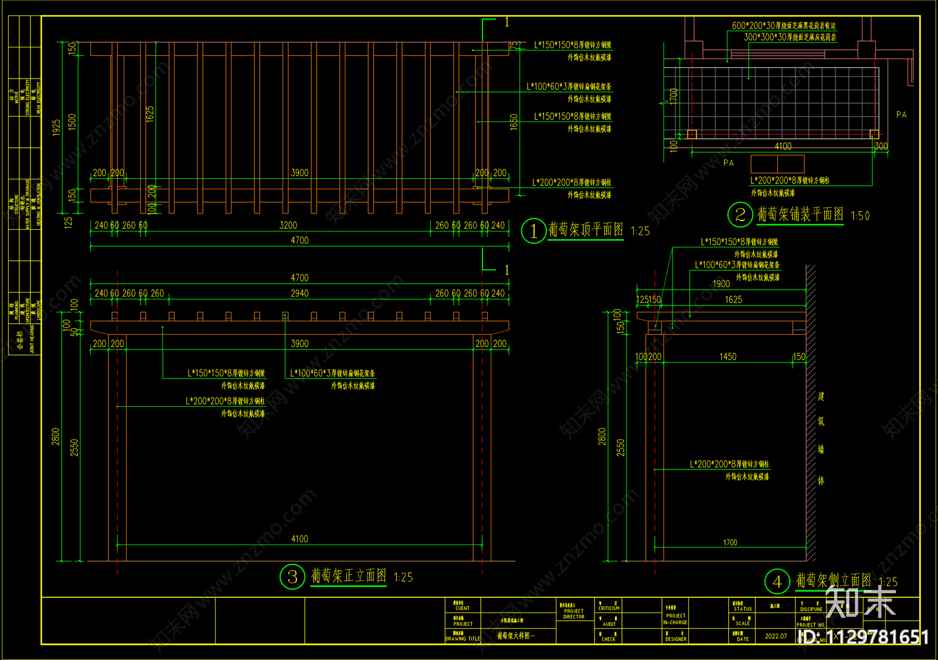
Task: Click the 葡萄架侧立面图 drawing title
Action: [834, 581]
